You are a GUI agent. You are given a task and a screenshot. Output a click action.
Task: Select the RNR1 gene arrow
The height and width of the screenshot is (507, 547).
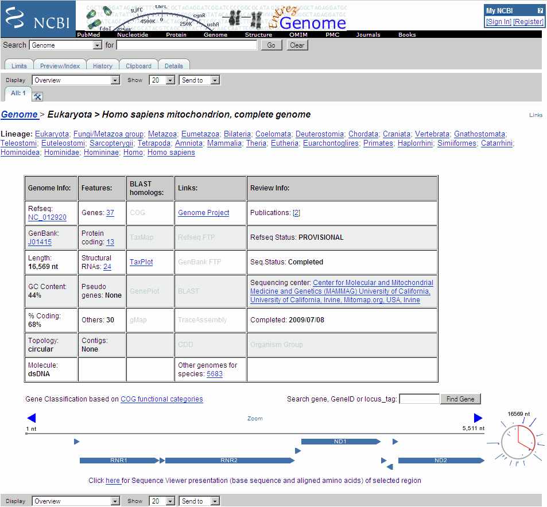click(x=119, y=461)
